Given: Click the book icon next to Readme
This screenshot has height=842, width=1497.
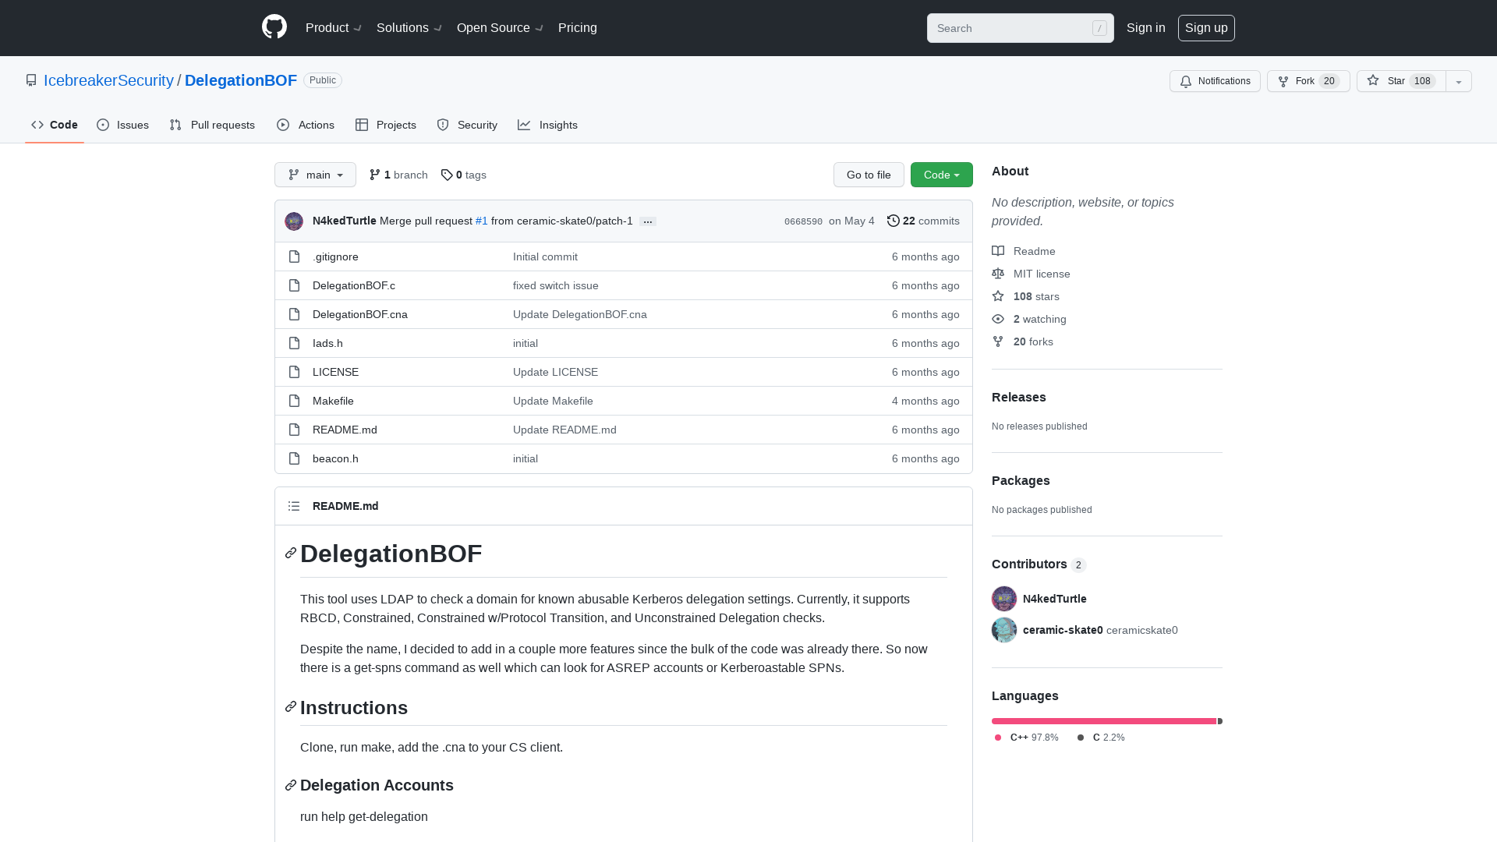Looking at the screenshot, I should pyautogui.click(x=998, y=251).
